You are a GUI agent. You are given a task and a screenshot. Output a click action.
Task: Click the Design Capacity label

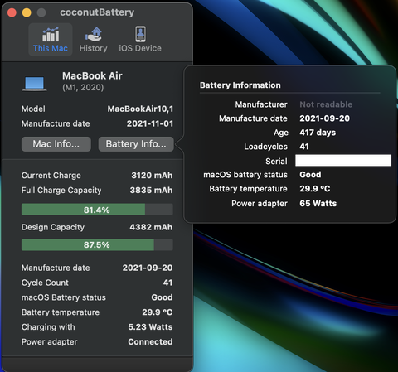53,227
